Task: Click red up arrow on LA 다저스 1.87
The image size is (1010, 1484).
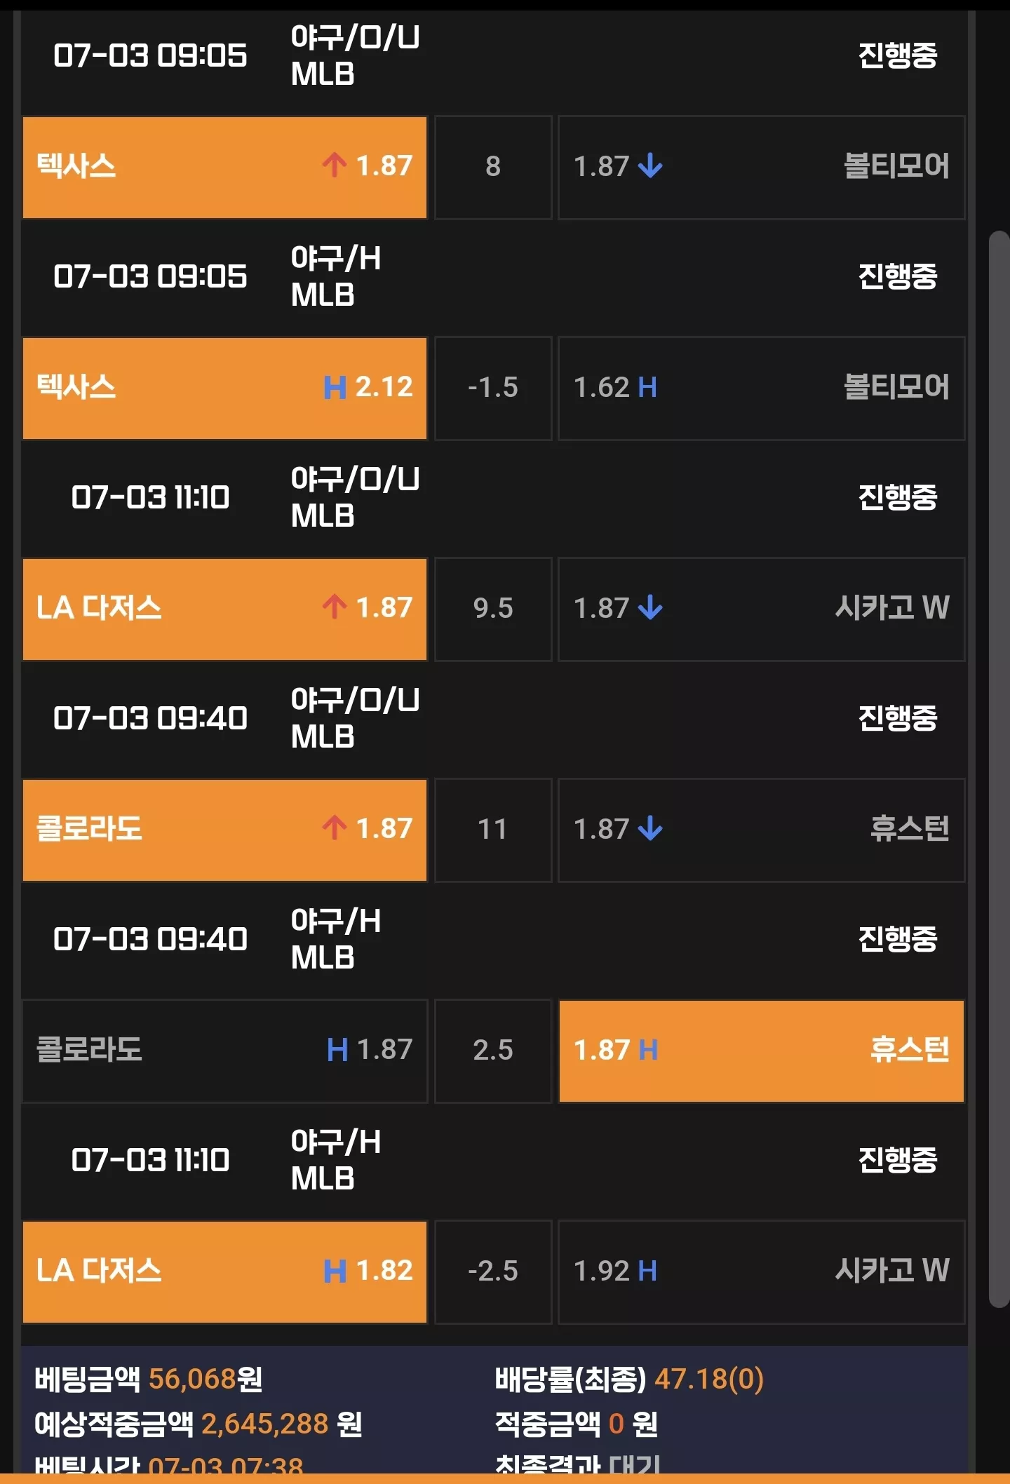Action: pos(335,607)
